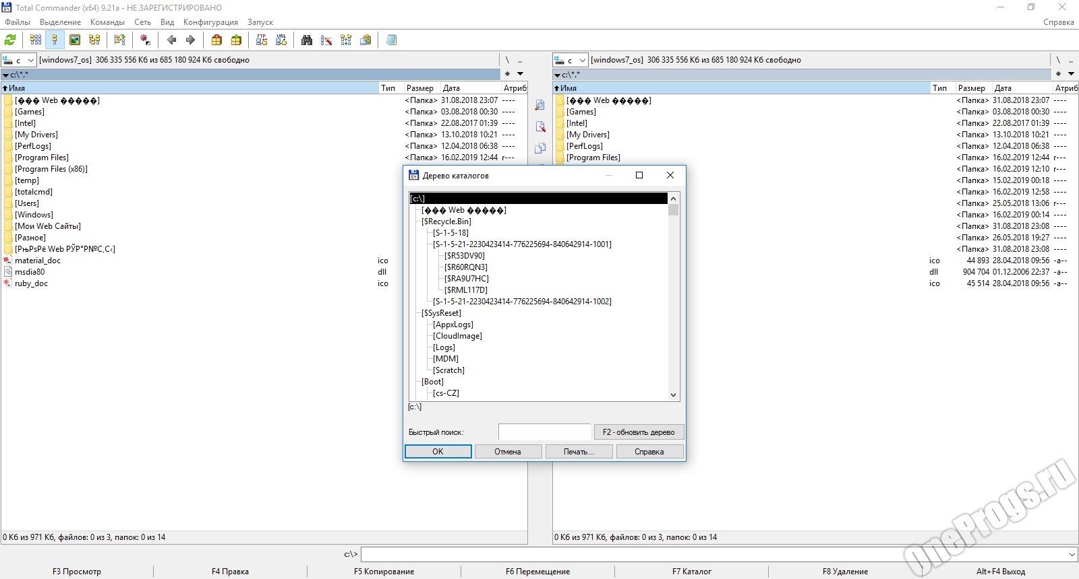Viewport: 1079px width, 579px height.
Task: Go back with the left arrow icon
Action: point(171,40)
